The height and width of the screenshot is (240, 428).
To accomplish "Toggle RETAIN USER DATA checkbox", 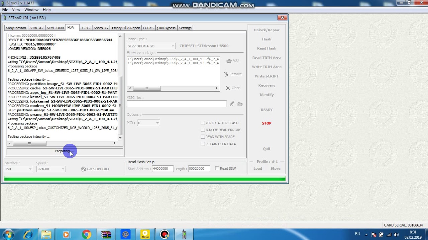I will [x=203, y=144].
